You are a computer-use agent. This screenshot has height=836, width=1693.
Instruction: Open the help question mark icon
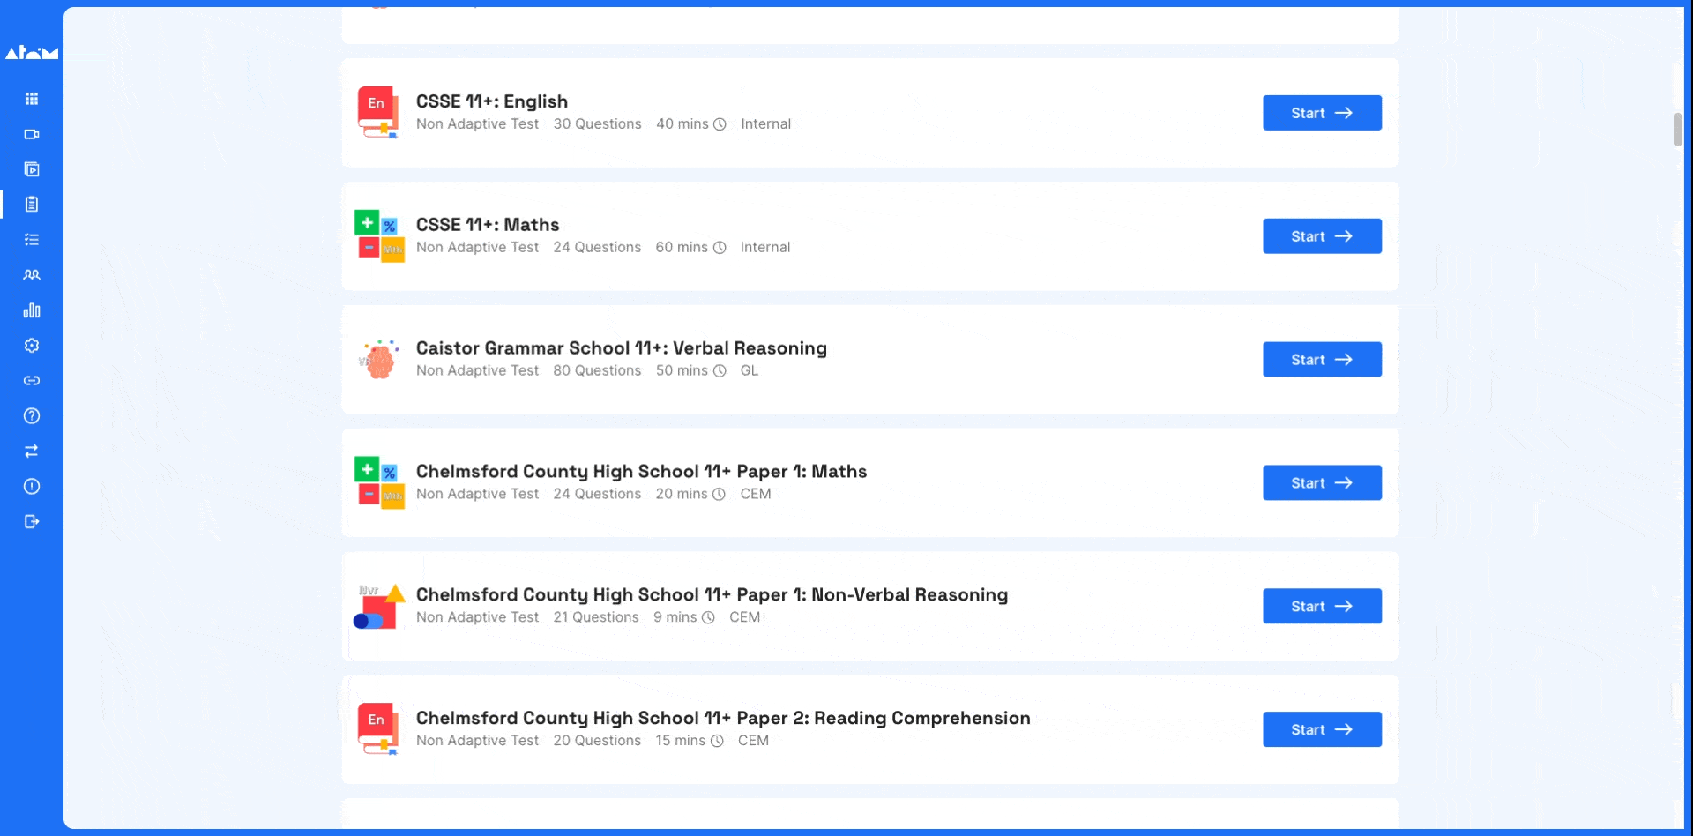[32, 416]
